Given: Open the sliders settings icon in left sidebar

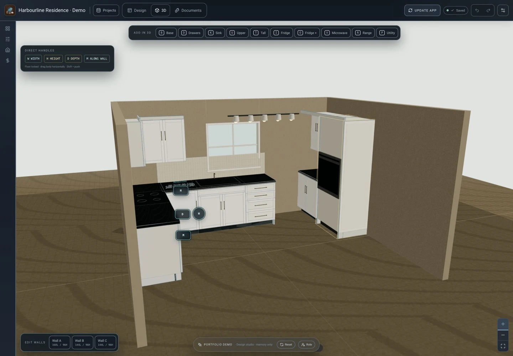Looking at the screenshot, I should [x=7, y=39].
